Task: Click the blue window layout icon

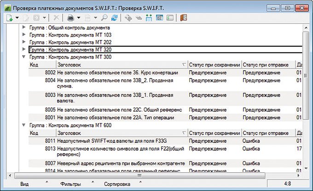Action: 160,18
